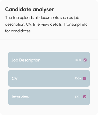Open the Job Description row label
98x115 pixels.
click(26, 60)
